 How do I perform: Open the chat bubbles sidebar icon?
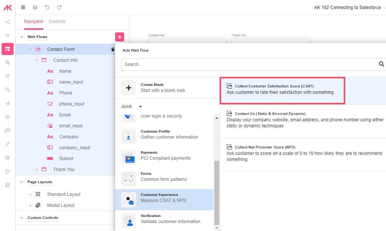coord(8,63)
